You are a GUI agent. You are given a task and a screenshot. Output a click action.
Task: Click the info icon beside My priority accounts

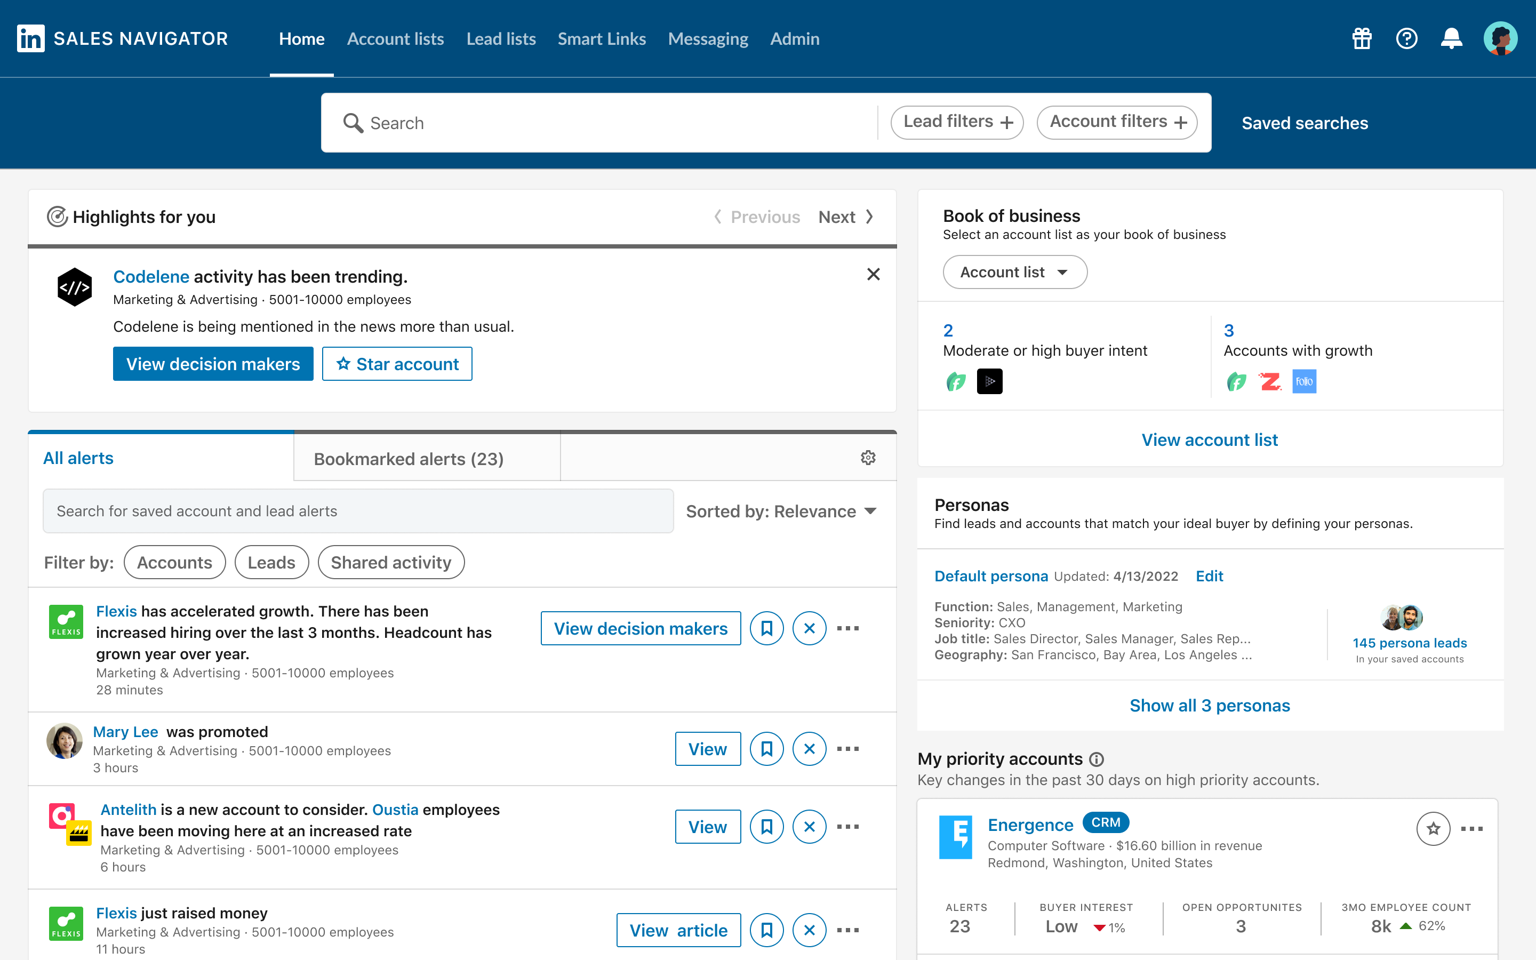[x=1097, y=759]
